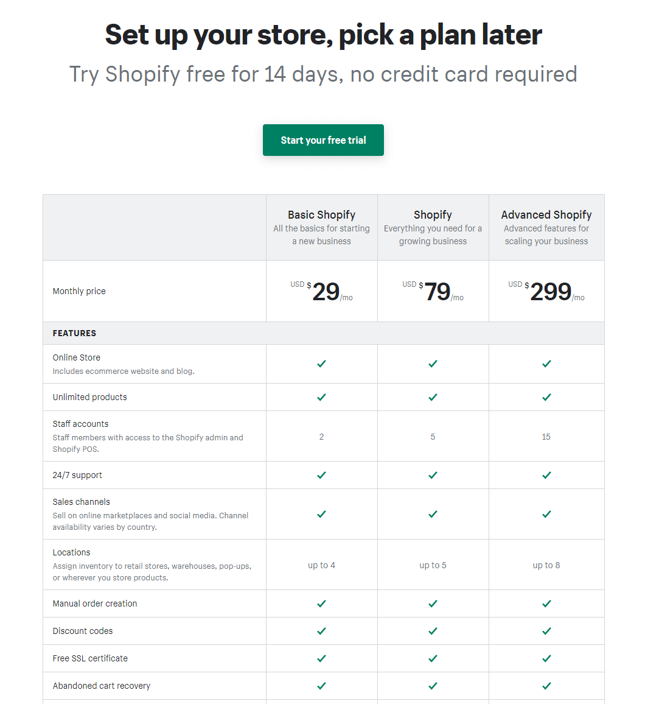The width and height of the screenshot is (645, 704).
Task: Select the Advanced Shopify plan heading
Action: tap(546, 214)
